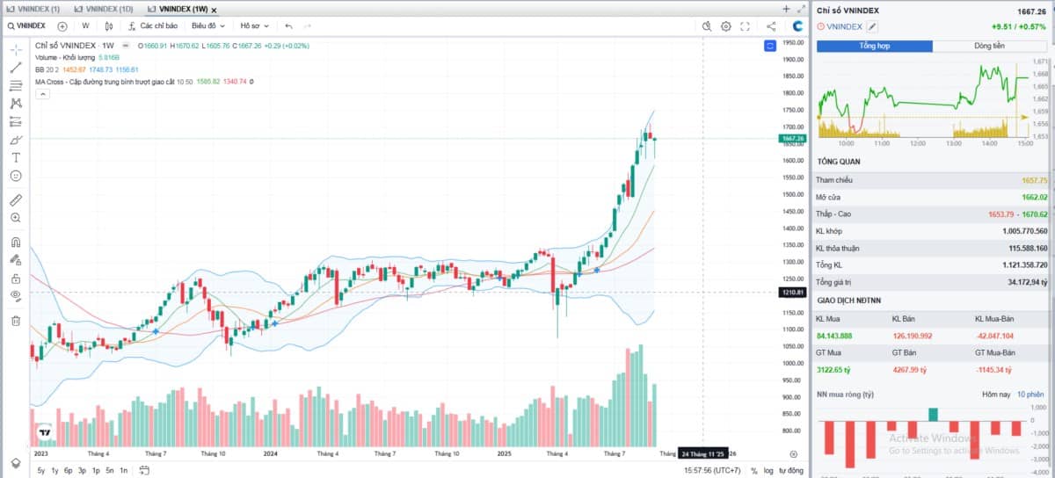
Task: Select the VNINDEX (1W) tab
Action: 178,8
